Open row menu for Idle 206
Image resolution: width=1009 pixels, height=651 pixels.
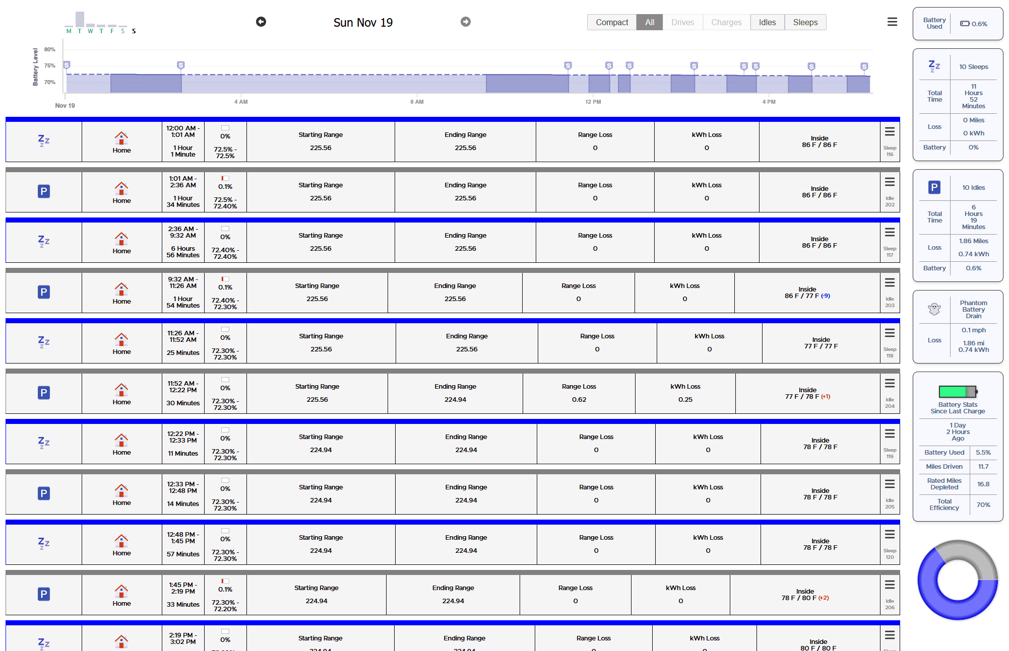coord(890,585)
